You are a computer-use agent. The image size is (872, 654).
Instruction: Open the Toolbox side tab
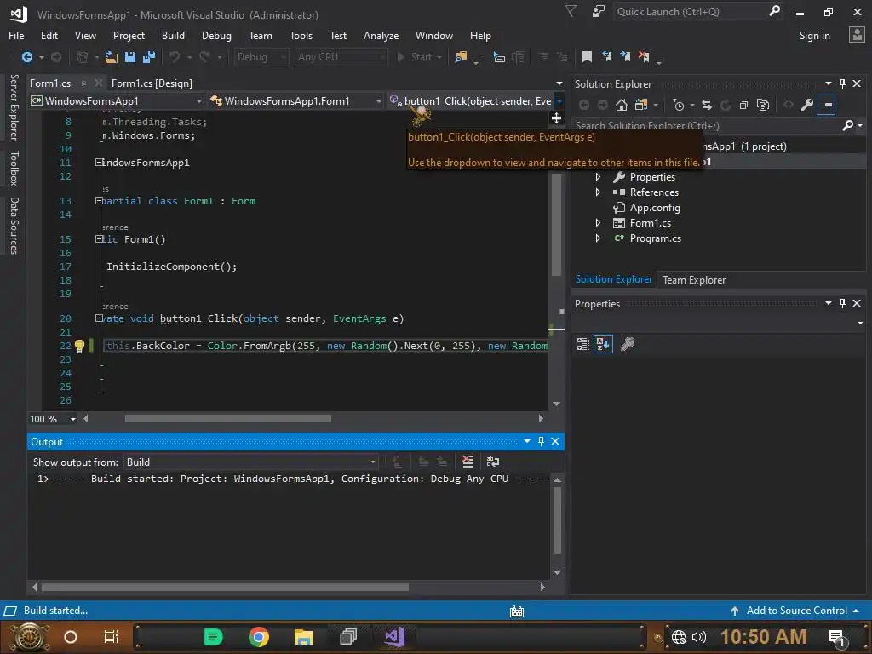pos(14,168)
